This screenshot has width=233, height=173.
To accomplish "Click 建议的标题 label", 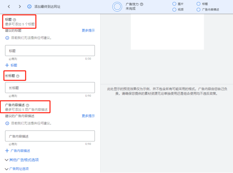I will [x=13, y=30].
